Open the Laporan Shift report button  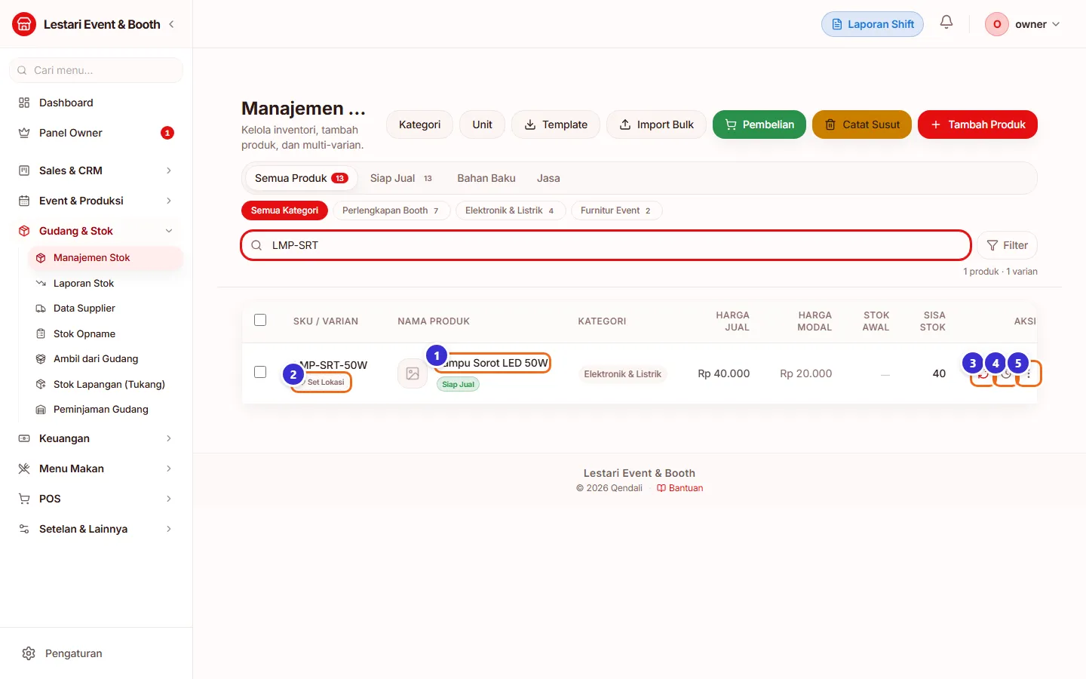[x=873, y=24]
